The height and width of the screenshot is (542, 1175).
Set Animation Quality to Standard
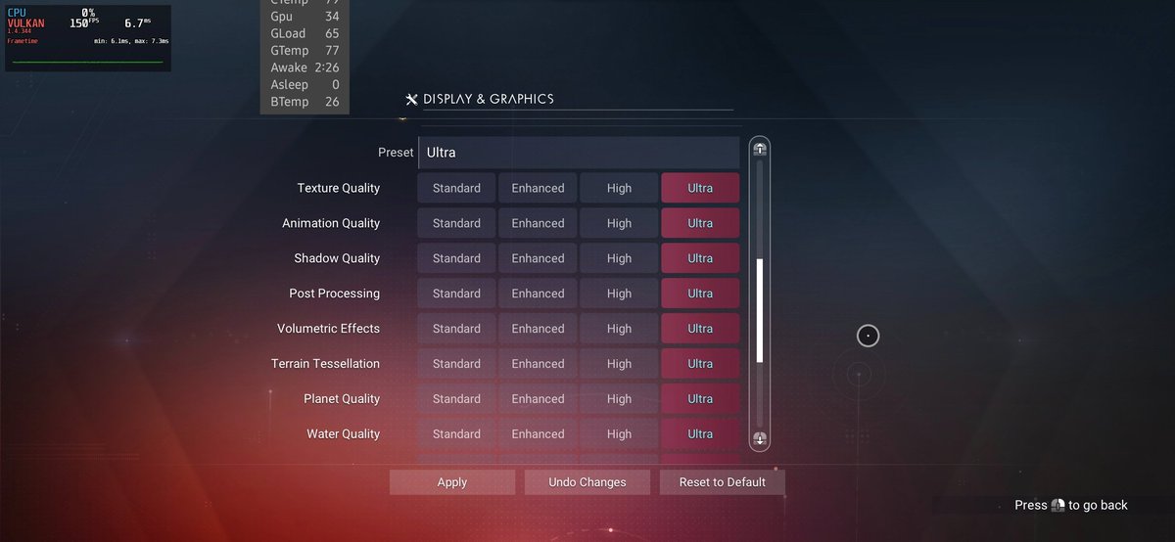(x=456, y=223)
